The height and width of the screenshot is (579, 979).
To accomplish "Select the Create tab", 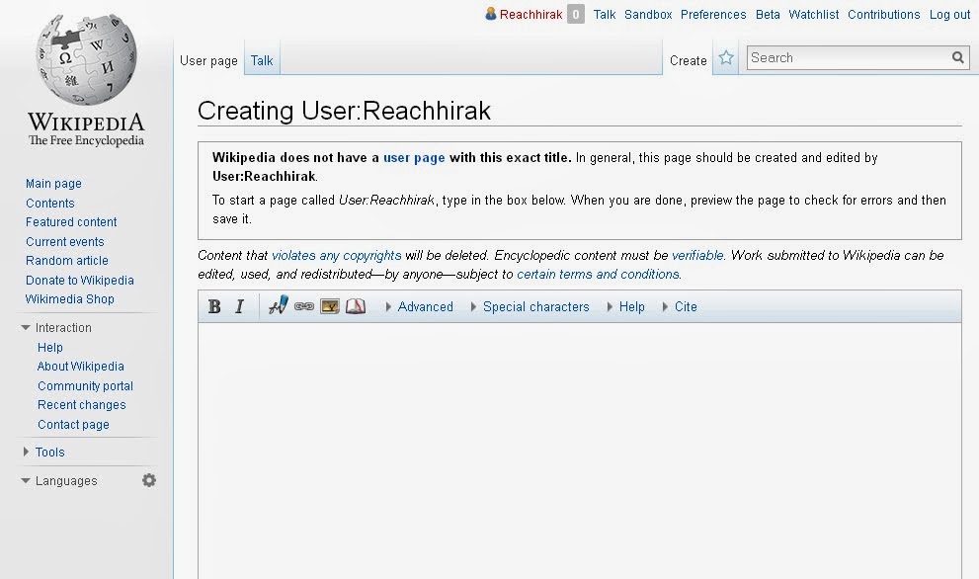I will 688,60.
